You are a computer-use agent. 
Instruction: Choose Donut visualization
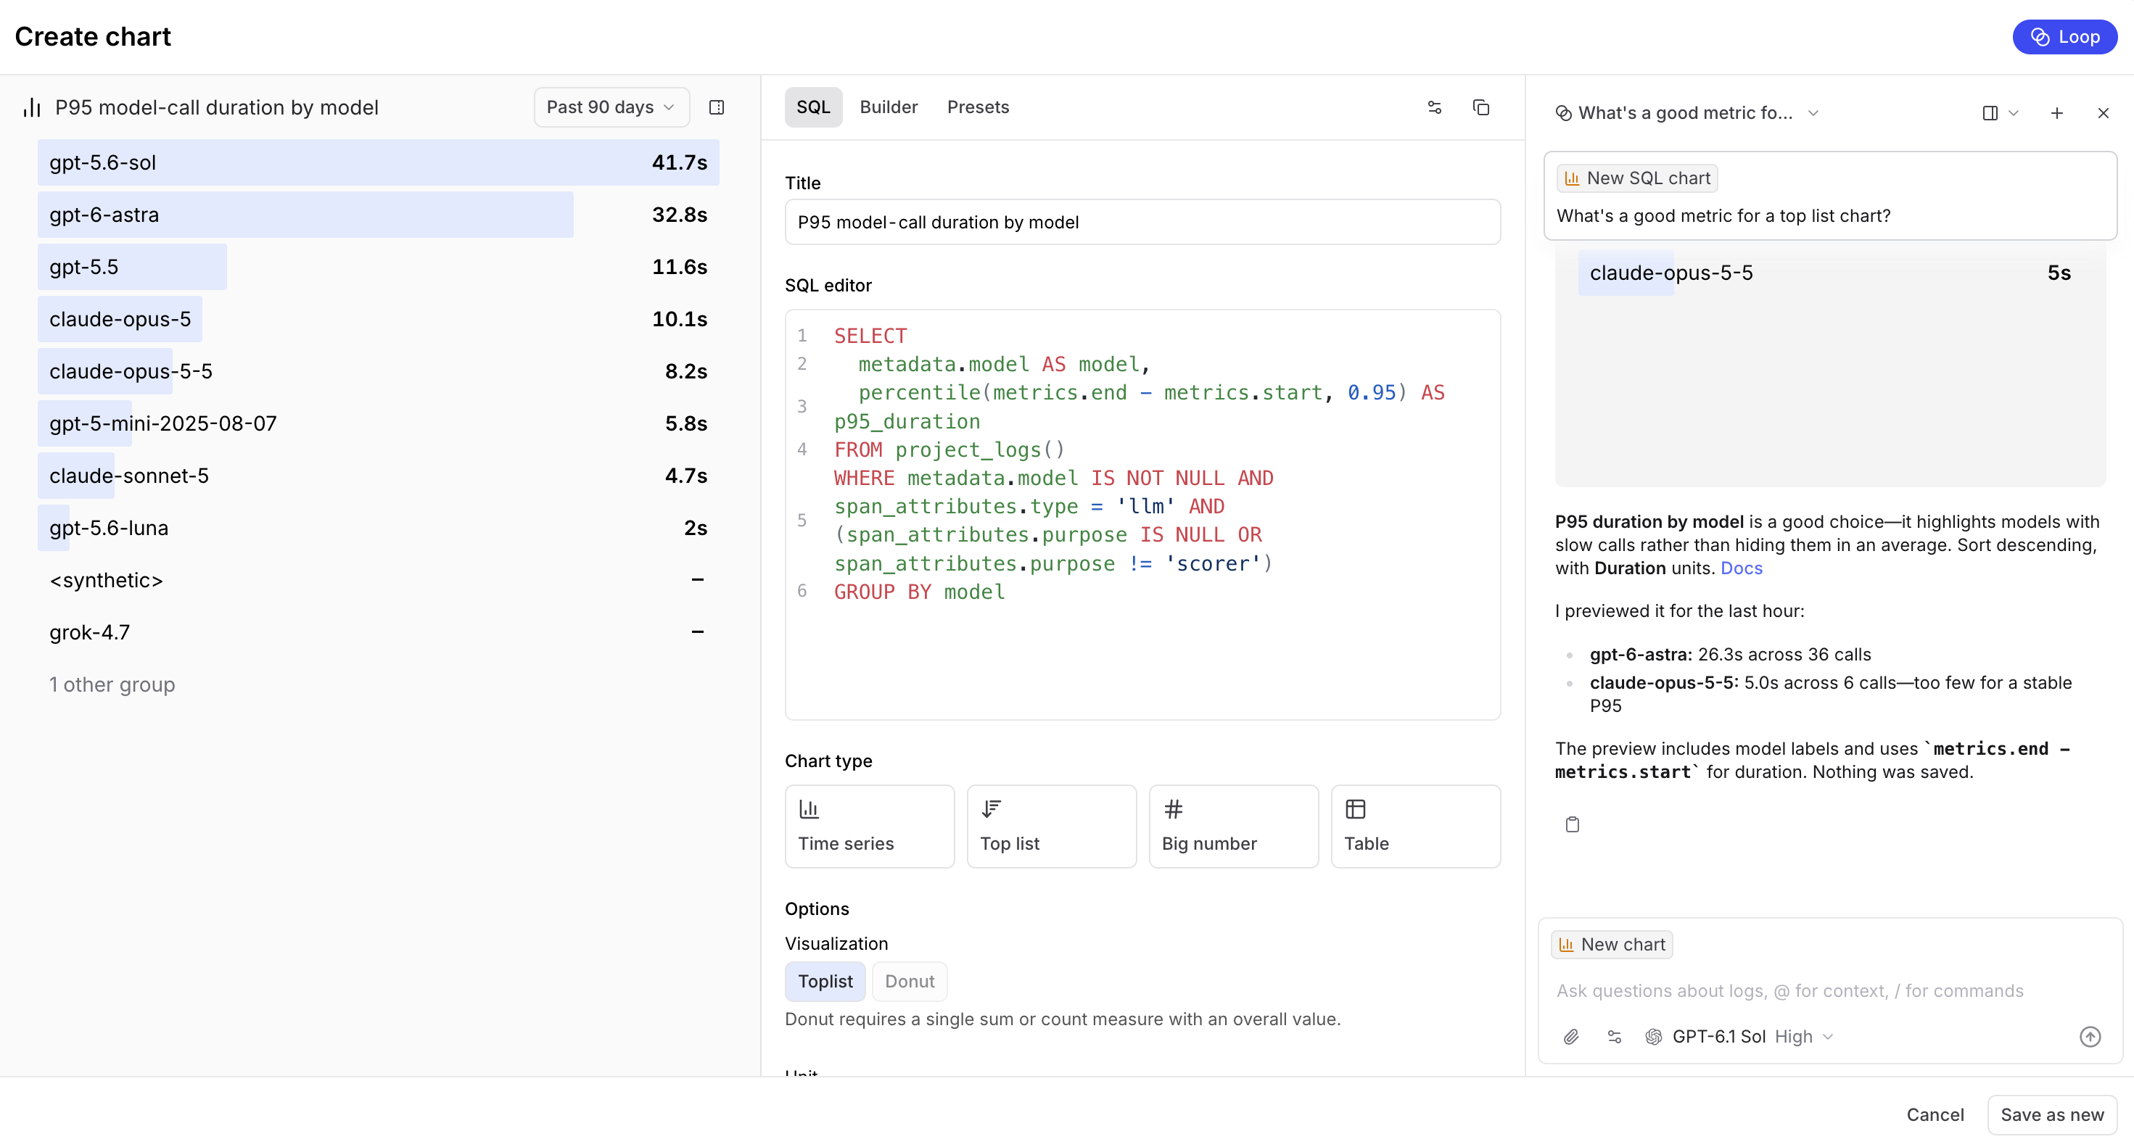910,982
